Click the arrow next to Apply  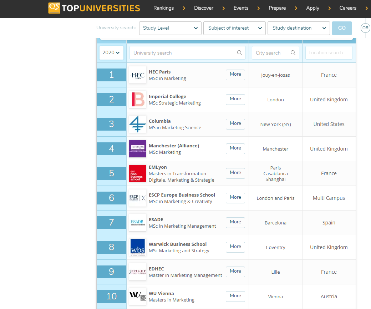pyautogui.click(x=330, y=8)
